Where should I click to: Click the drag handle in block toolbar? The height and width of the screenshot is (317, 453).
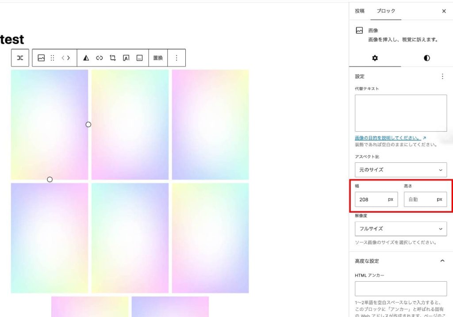53,58
